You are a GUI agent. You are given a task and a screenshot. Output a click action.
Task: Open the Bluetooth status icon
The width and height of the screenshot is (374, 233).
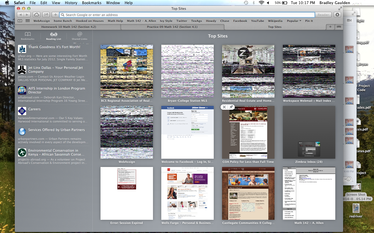253,3
